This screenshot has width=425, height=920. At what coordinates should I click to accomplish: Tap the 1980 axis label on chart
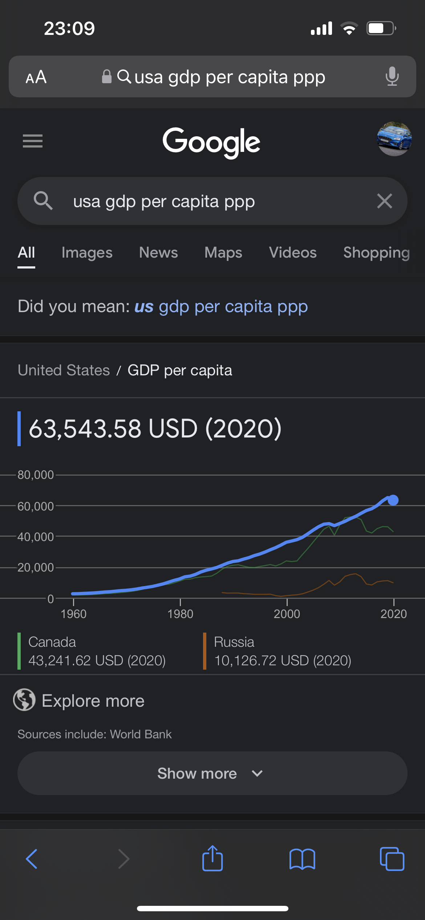point(180,614)
